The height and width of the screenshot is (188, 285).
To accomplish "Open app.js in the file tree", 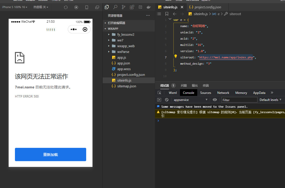I will tap(129, 57).
